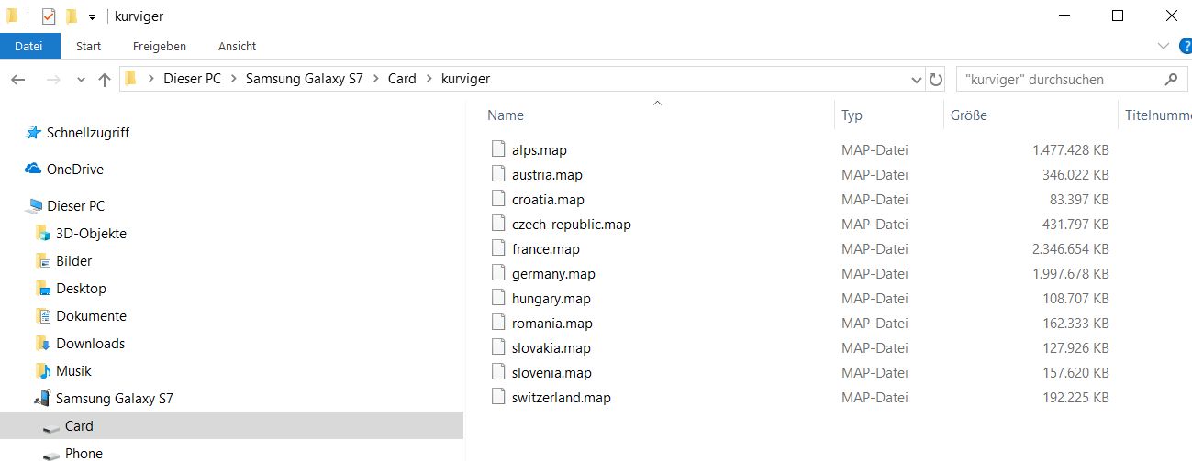This screenshot has height=461, width=1192.
Task: Open the Freigeben ribbon tab
Action: (x=159, y=46)
